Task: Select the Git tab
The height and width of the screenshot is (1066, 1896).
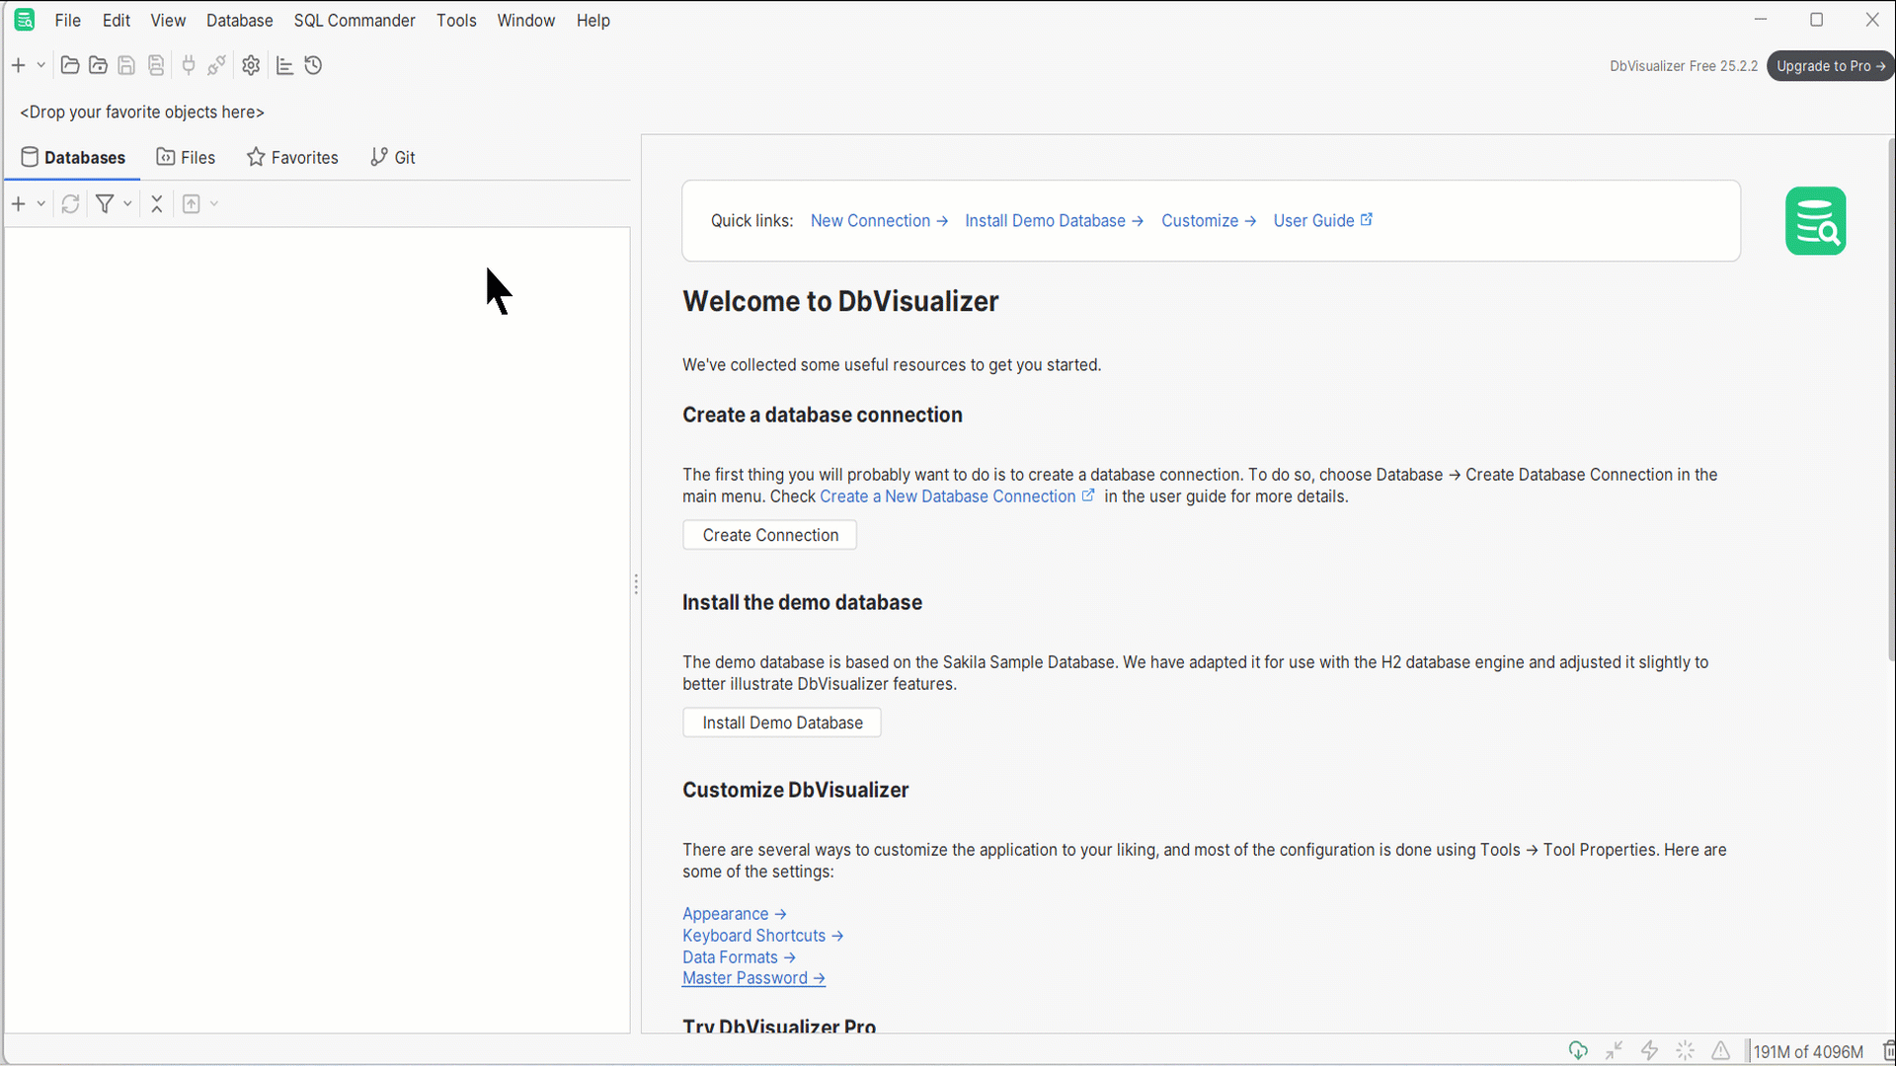Action: click(392, 157)
